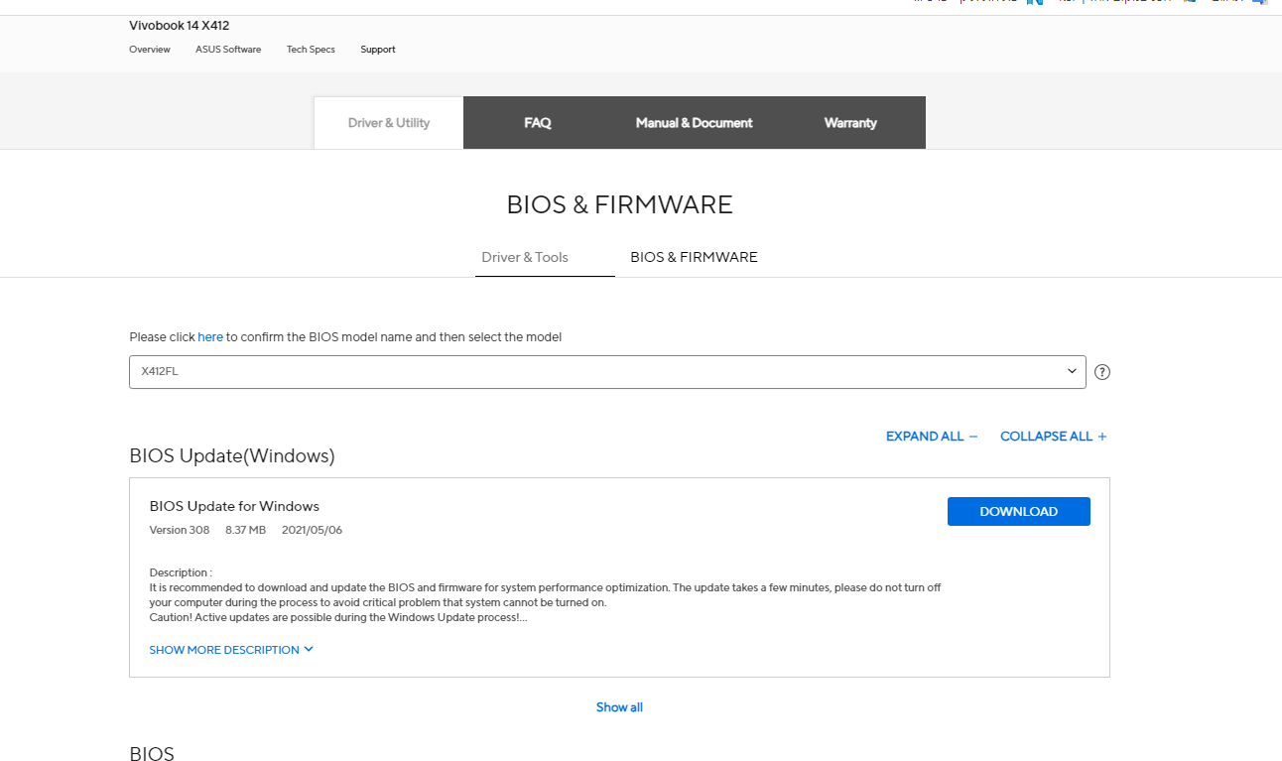Image resolution: width=1282 pixels, height=761 pixels.
Task: Click the "Description :" label
Action: [x=181, y=572]
